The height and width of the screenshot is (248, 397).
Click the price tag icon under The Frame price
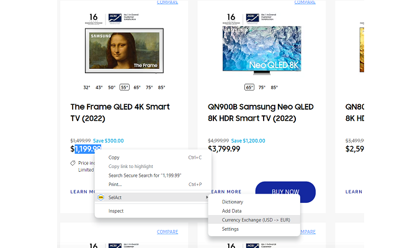[x=73, y=163]
